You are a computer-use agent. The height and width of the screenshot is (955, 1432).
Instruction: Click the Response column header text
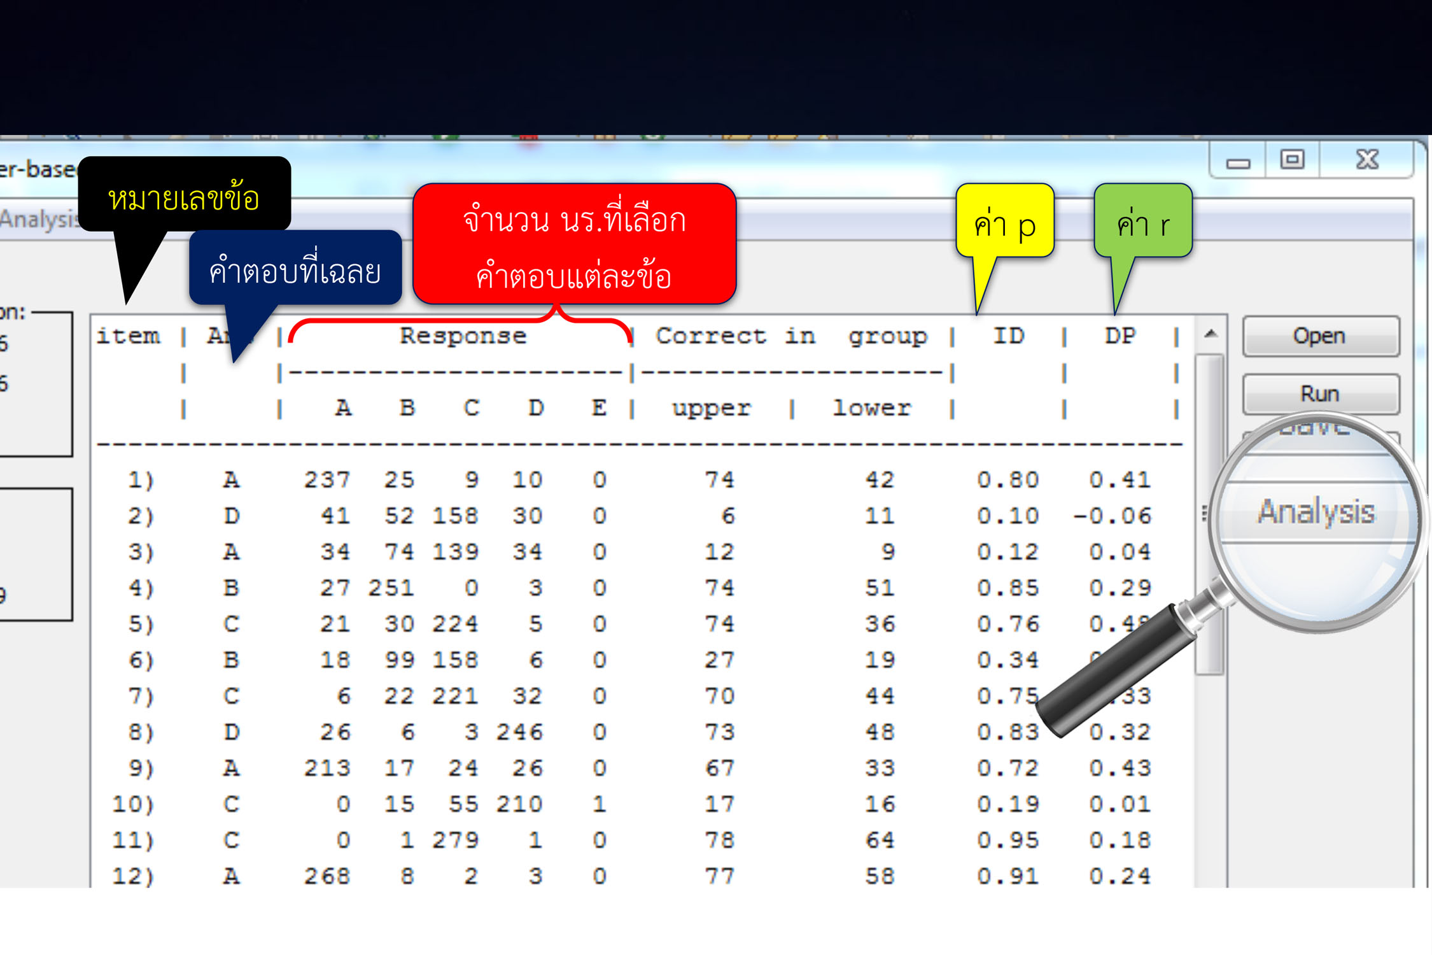[x=463, y=336]
